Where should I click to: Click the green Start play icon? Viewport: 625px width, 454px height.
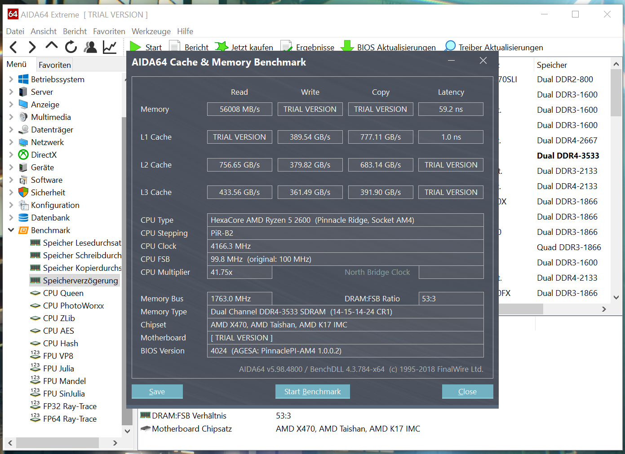click(x=135, y=47)
